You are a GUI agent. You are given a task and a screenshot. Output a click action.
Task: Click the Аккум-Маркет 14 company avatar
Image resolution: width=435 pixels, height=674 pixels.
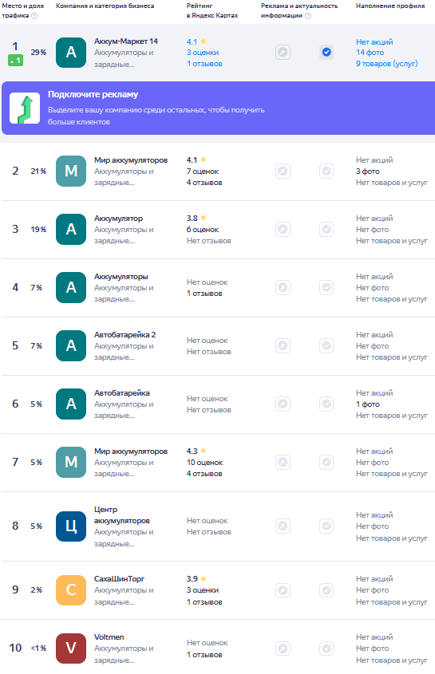71,53
